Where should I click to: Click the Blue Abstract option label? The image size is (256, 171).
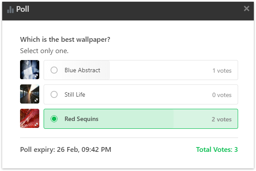(x=82, y=70)
